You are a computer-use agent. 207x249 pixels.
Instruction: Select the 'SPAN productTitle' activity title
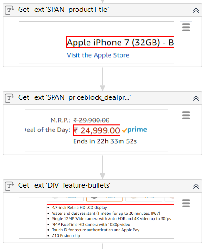[63, 10]
